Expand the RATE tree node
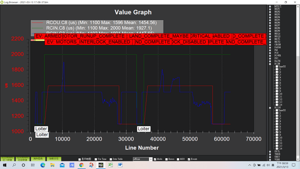This screenshot has height=169, width=300. click(x=270, y=61)
